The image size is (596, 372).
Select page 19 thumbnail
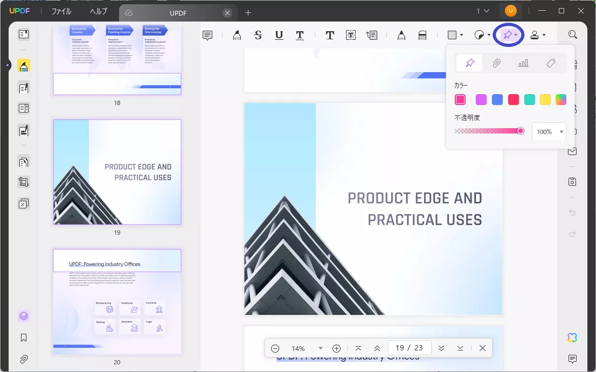click(117, 172)
